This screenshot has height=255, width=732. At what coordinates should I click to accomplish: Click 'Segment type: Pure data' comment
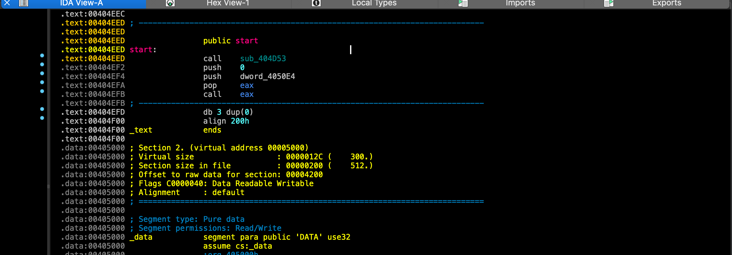[187, 219]
